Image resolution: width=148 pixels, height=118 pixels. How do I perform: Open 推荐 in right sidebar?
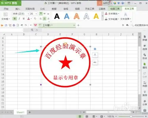point(145,93)
